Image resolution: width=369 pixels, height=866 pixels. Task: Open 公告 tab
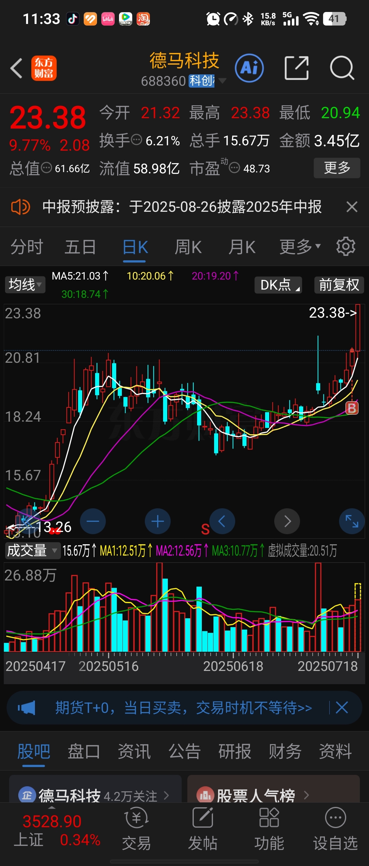tap(185, 751)
